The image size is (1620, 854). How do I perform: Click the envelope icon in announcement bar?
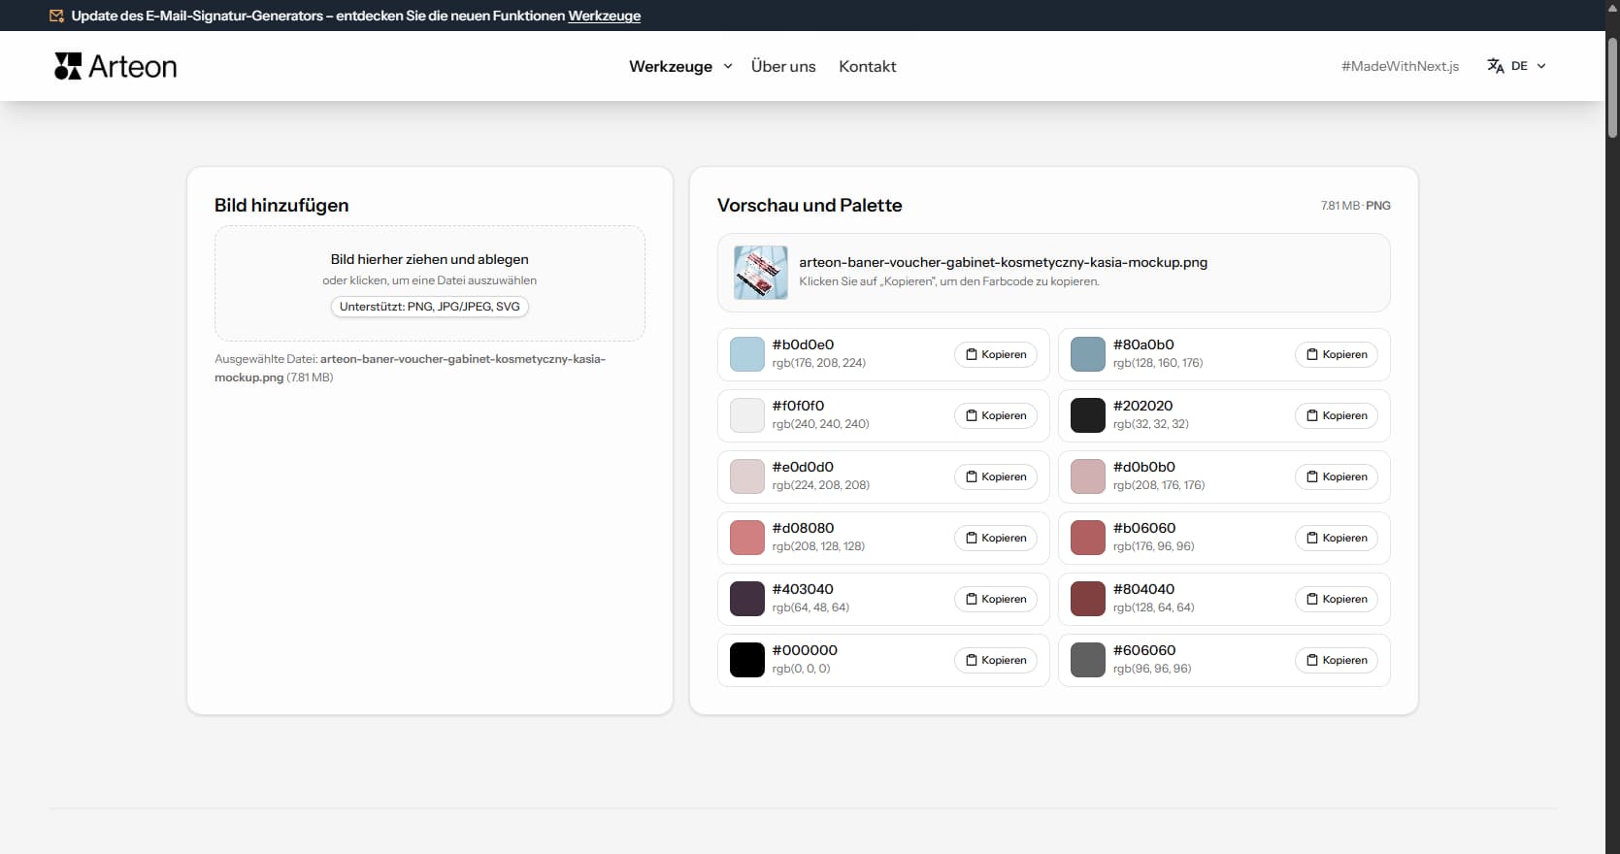[56, 16]
